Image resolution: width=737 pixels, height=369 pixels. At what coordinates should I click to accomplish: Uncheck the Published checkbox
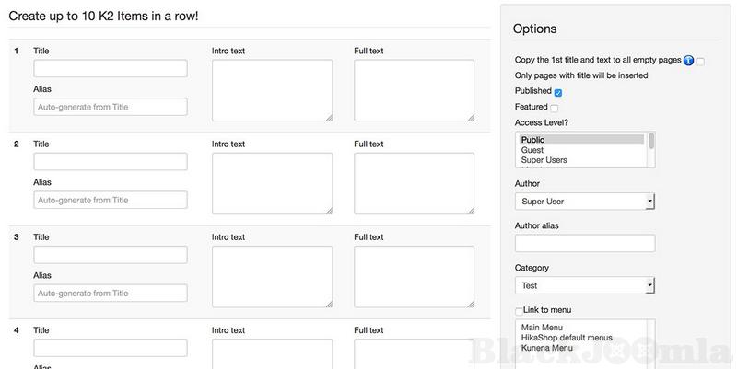(x=558, y=92)
